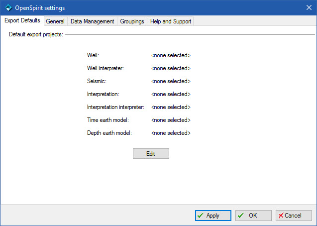Open the General tab

click(55, 21)
